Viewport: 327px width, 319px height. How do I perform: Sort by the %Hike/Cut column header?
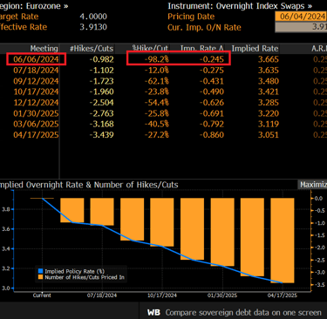150,49
